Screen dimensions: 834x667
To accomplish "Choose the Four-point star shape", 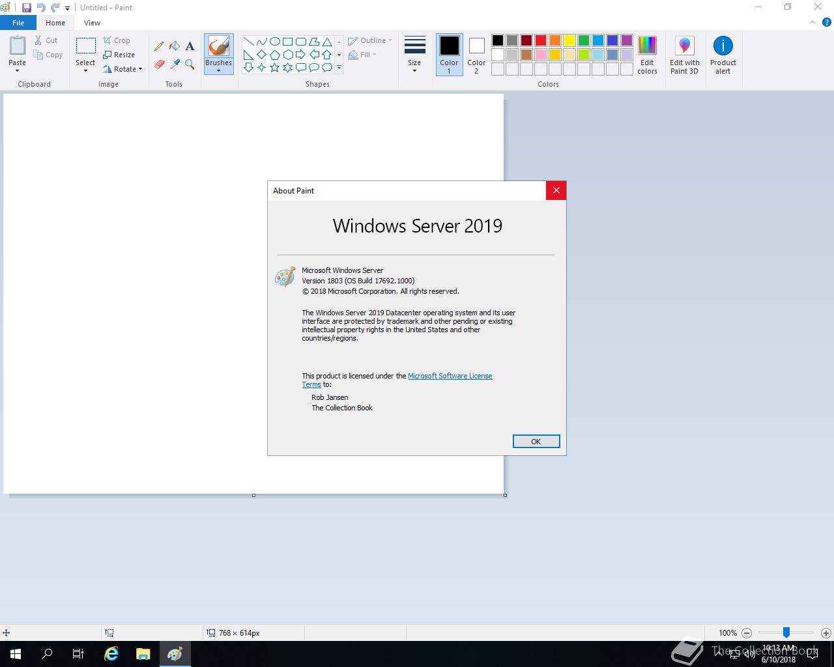I will tap(262, 68).
